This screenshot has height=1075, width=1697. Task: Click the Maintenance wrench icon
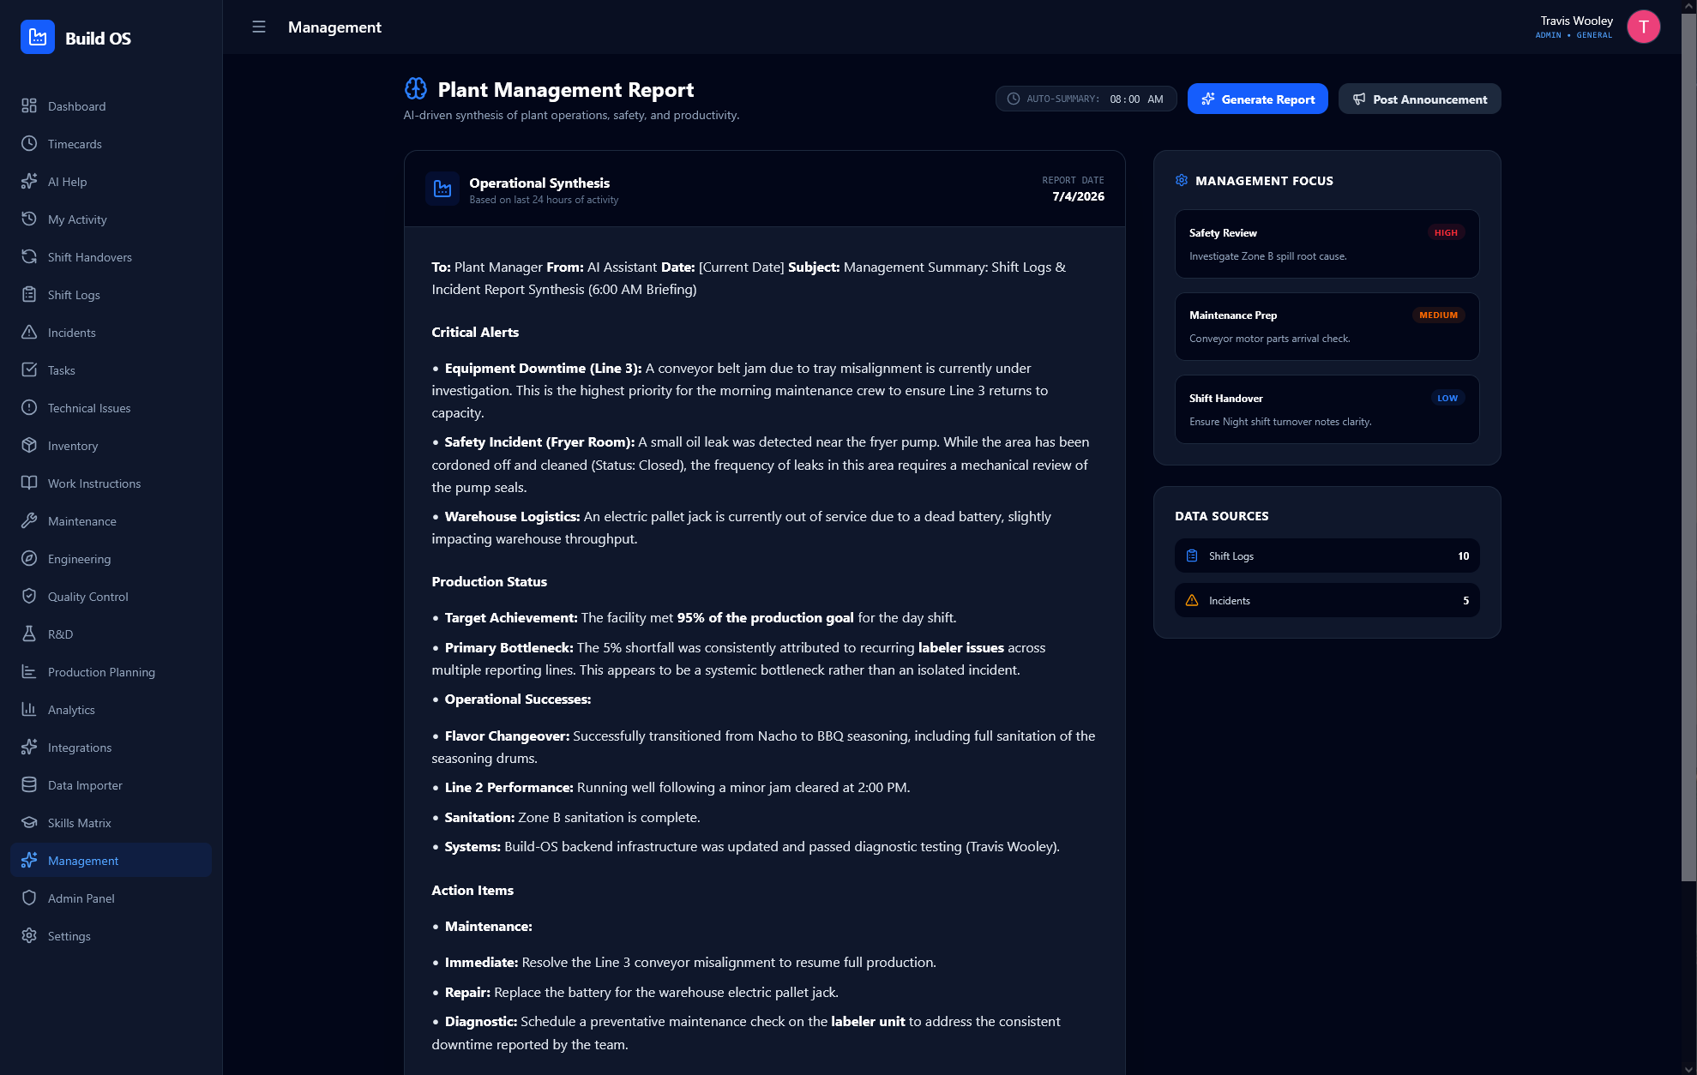click(29, 520)
